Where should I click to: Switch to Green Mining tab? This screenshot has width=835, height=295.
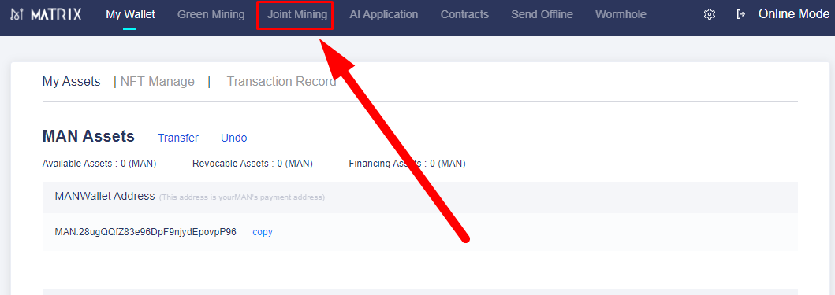(211, 14)
